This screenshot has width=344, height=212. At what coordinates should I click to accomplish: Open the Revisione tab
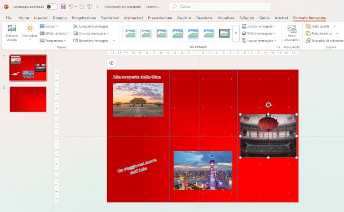(x=204, y=17)
